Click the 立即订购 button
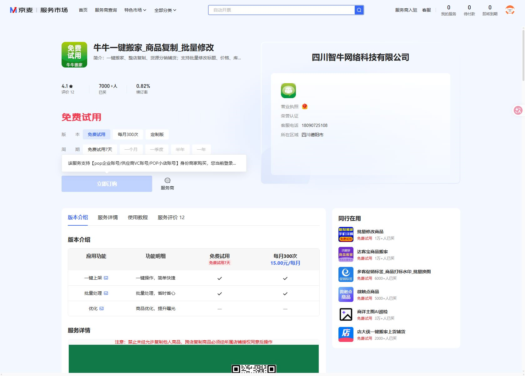The image size is (525, 376). [x=107, y=184]
